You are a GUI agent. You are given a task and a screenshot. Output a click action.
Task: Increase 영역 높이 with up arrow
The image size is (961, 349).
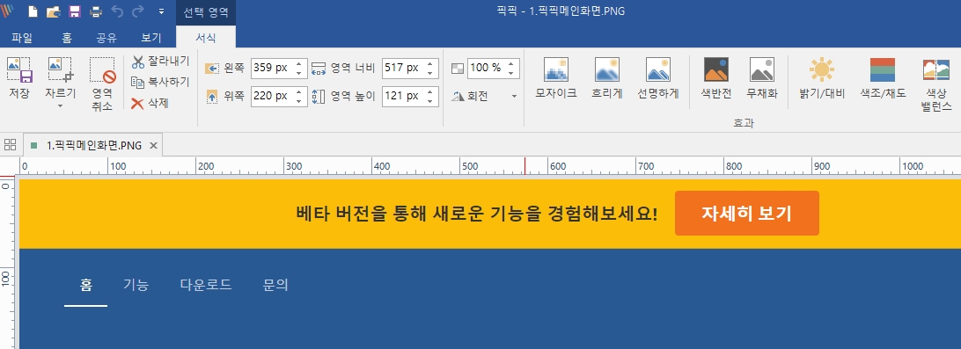coord(429,91)
